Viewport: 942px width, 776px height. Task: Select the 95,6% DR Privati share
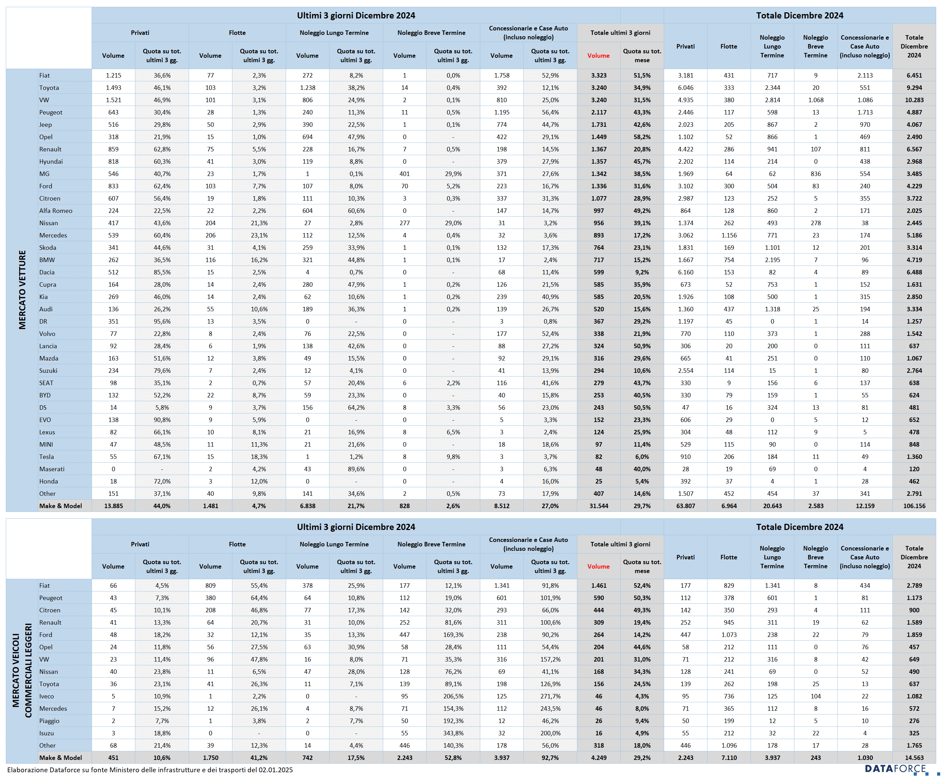coord(162,322)
